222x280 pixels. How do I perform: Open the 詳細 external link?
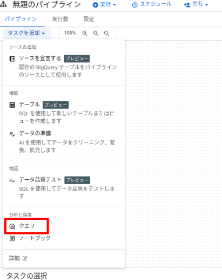18,258
